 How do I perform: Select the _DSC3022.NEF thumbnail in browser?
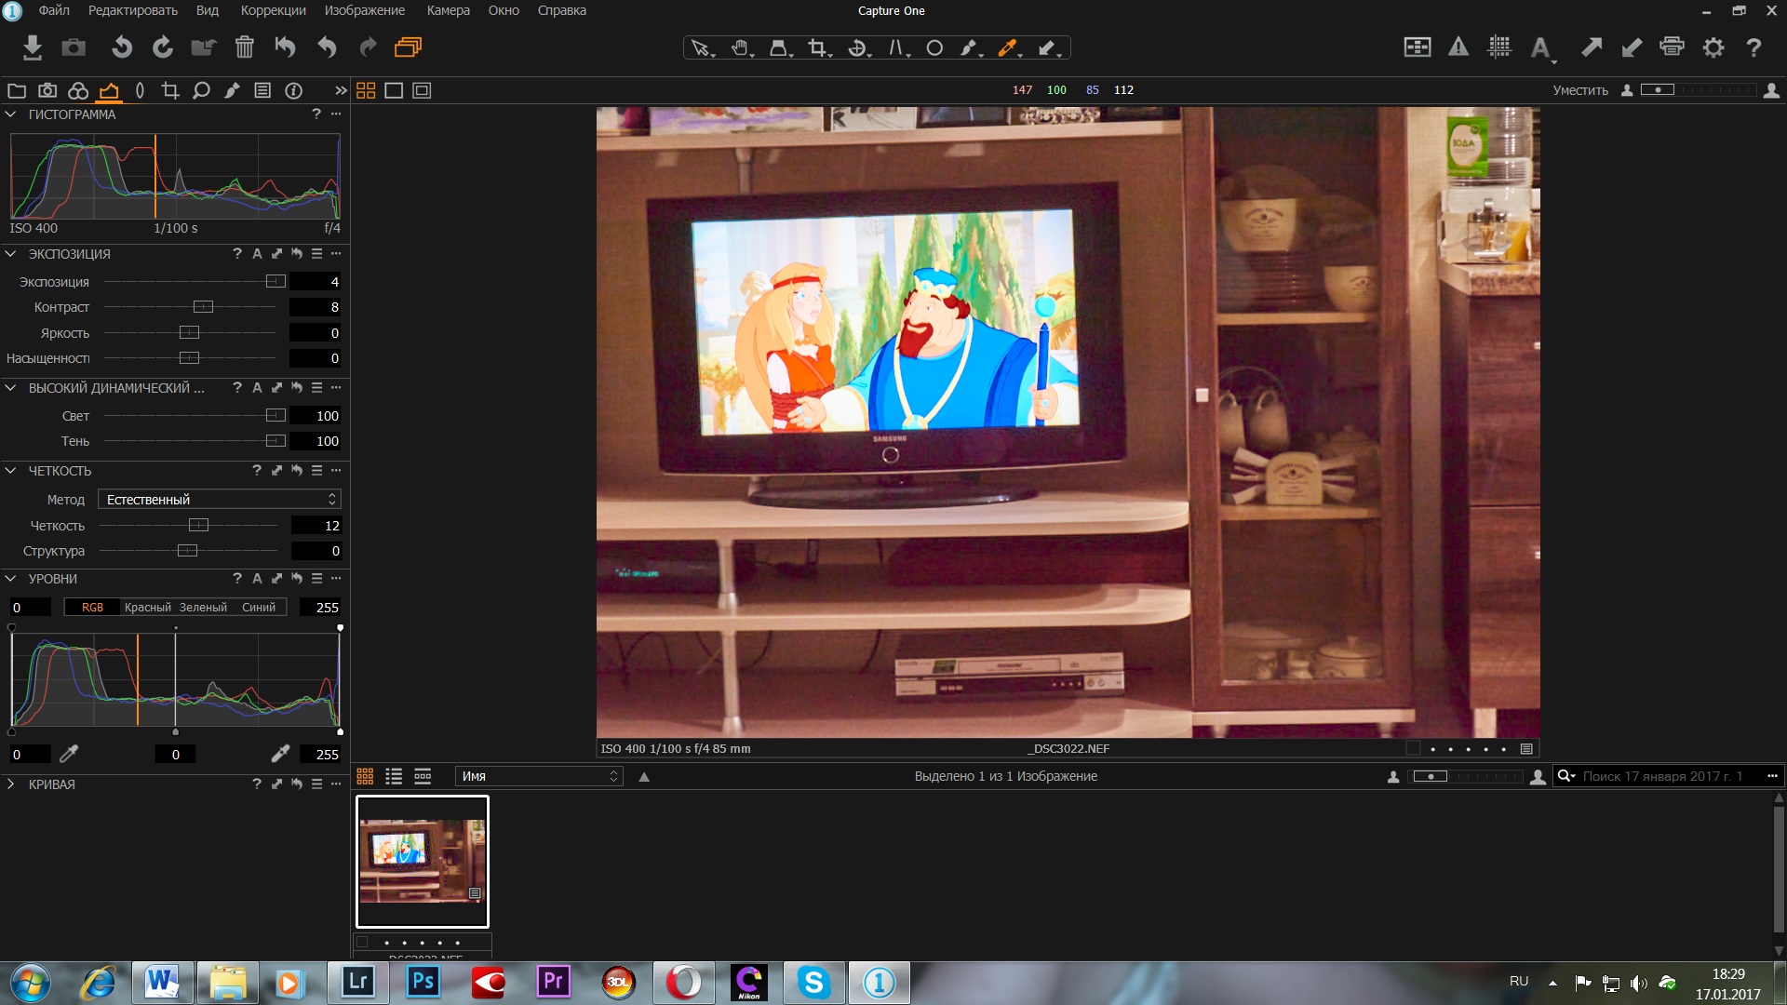coord(423,861)
